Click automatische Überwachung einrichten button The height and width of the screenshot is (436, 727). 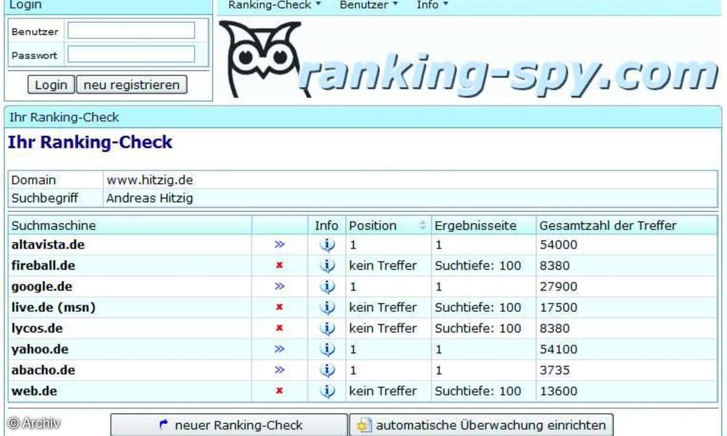[481, 425]
